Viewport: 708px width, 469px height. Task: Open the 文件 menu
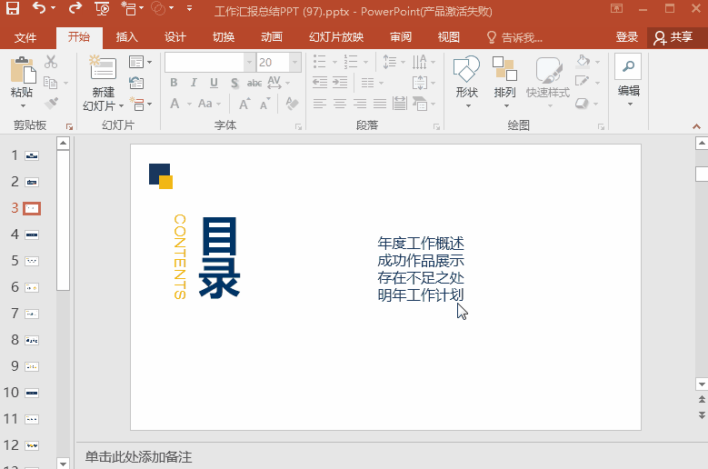point(25,37)
